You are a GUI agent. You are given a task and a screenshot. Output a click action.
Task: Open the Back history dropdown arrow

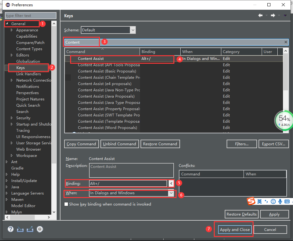(266, 15)
